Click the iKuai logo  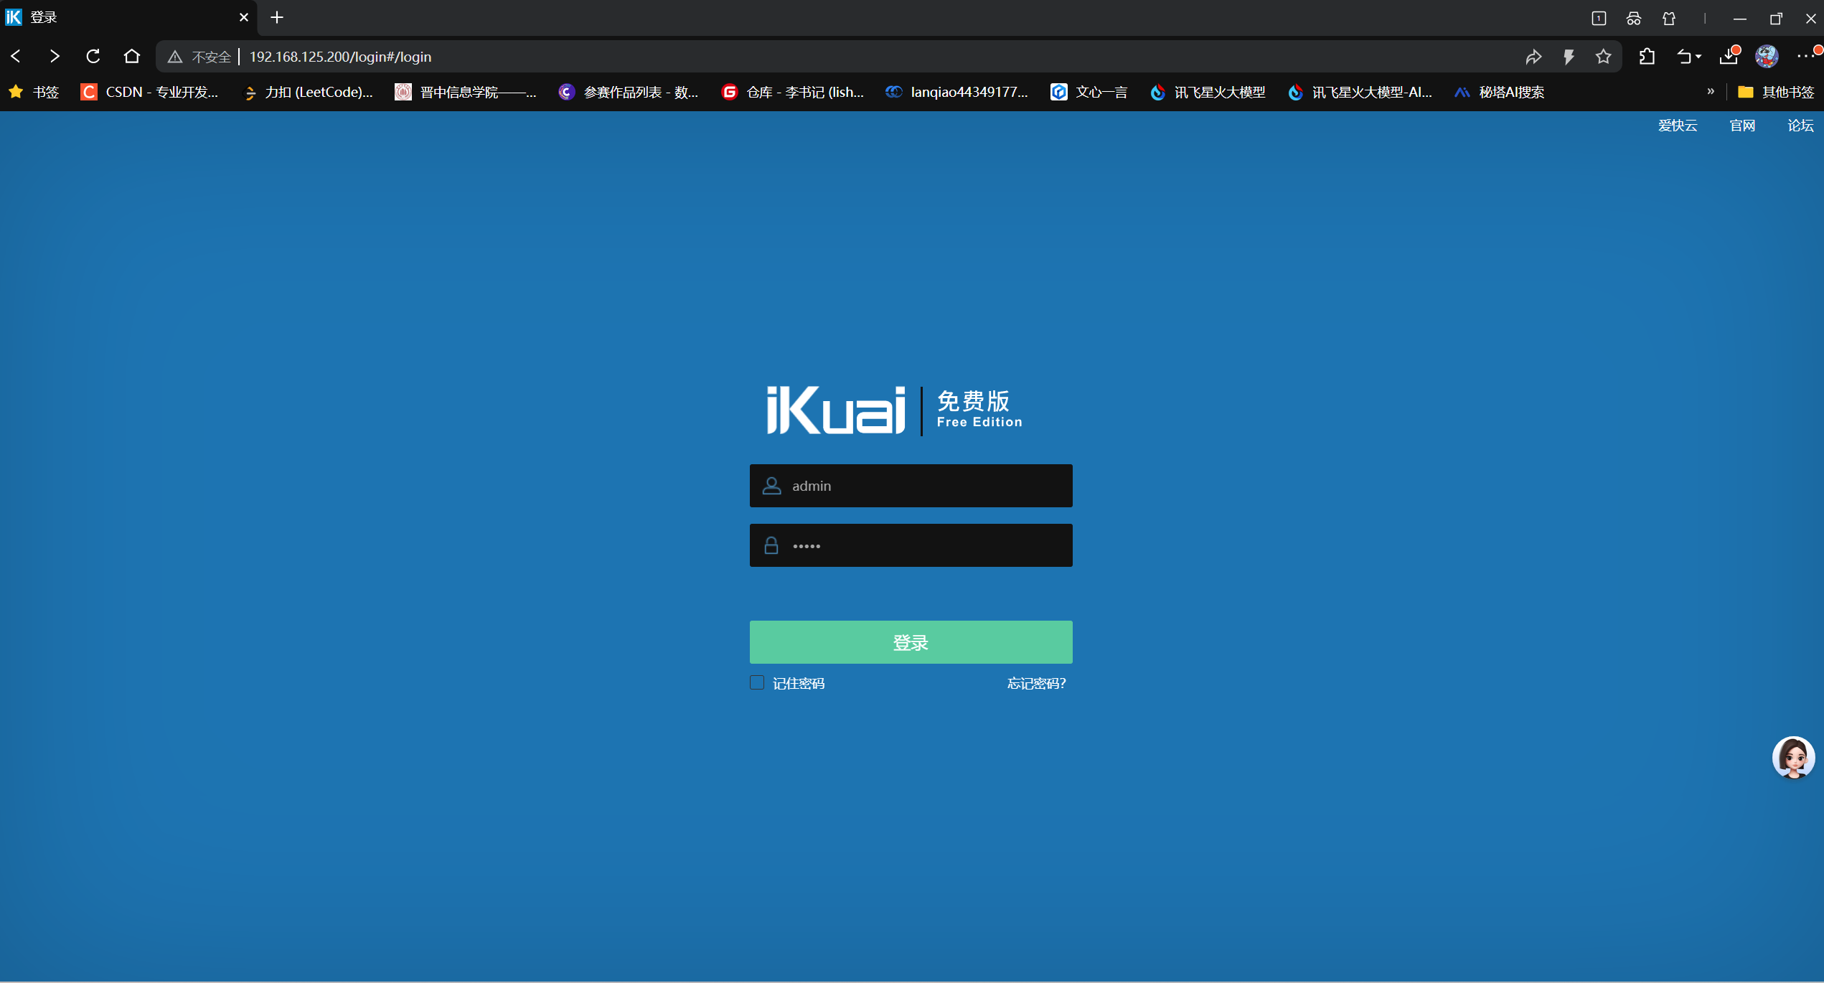click(x=835, y=410)
